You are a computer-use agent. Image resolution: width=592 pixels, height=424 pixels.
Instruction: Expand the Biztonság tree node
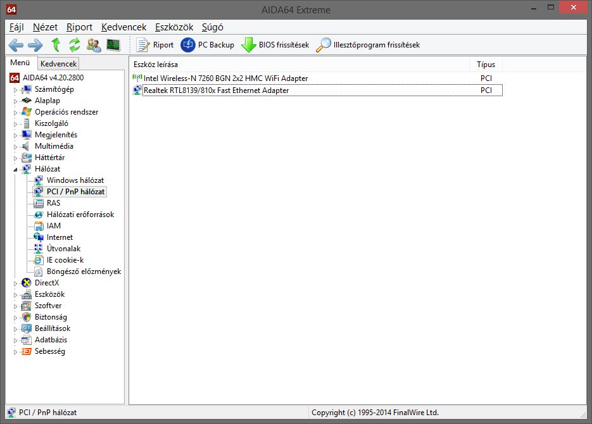(15, 317)
